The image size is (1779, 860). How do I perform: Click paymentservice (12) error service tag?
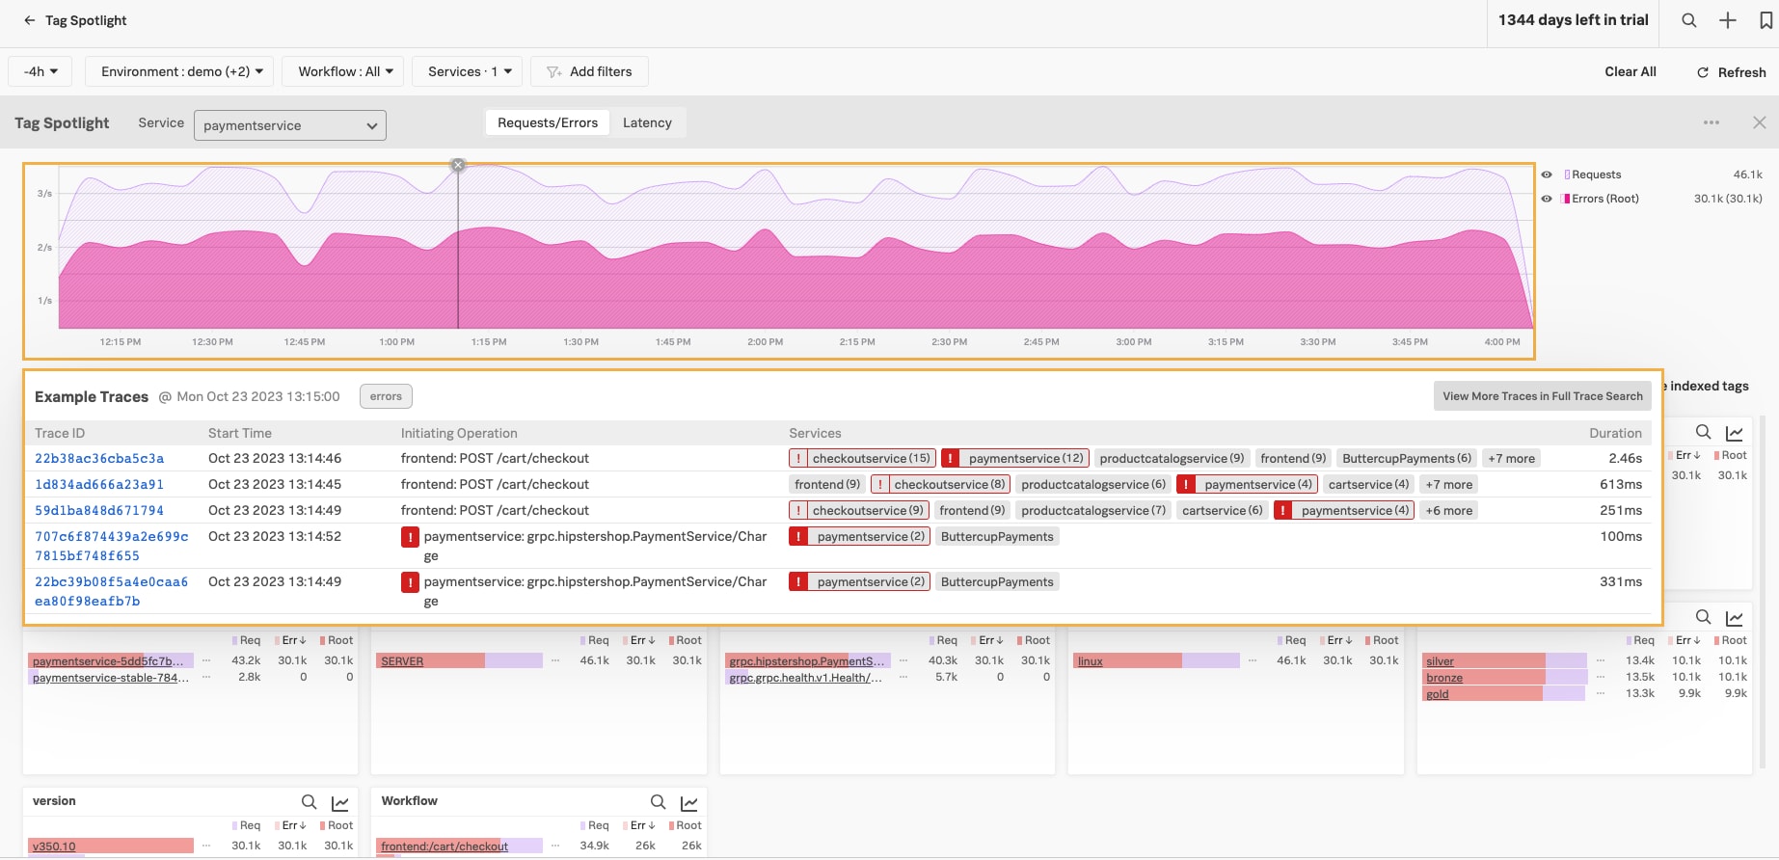pos(1015,458)
